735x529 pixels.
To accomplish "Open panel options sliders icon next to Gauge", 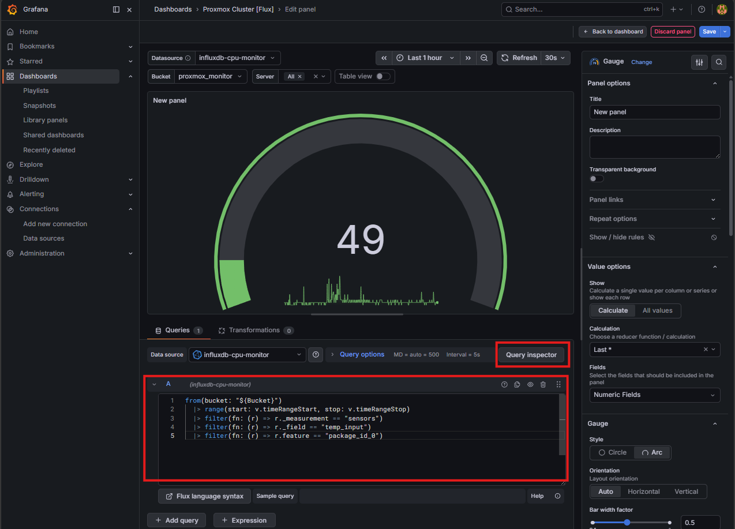I will (699, 62).
